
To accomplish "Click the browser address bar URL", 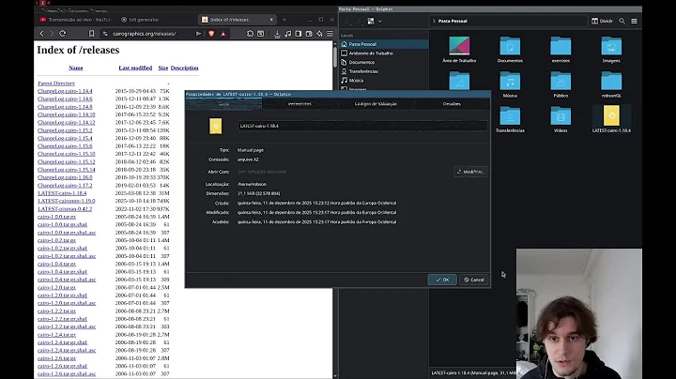I will [144, 34].
